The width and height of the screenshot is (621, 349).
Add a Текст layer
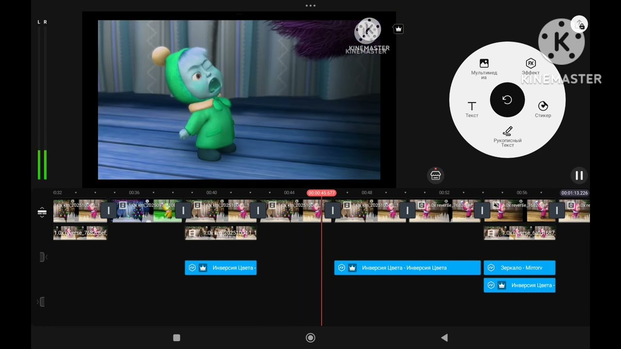[x=472, y=110]
